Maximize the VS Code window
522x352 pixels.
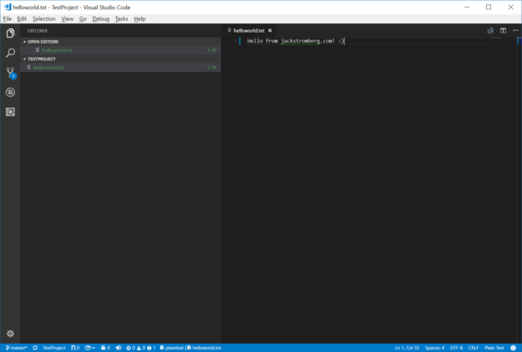[x=489, y=7]
